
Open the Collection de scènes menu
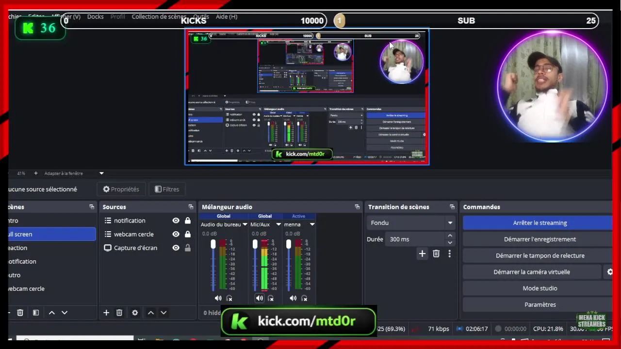(x=159, y=16)
